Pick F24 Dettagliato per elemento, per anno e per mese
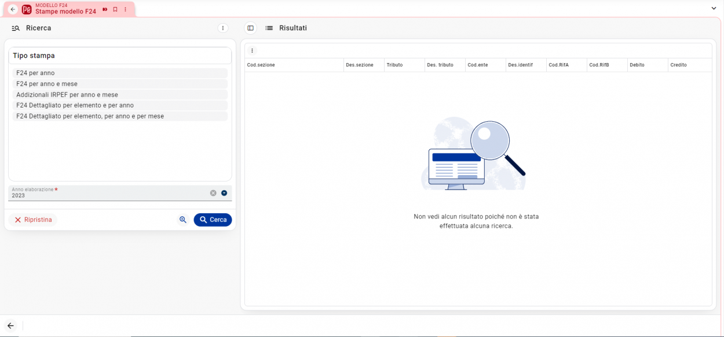Viewport: 724px width, 337px height. click(x=120, y=116)
